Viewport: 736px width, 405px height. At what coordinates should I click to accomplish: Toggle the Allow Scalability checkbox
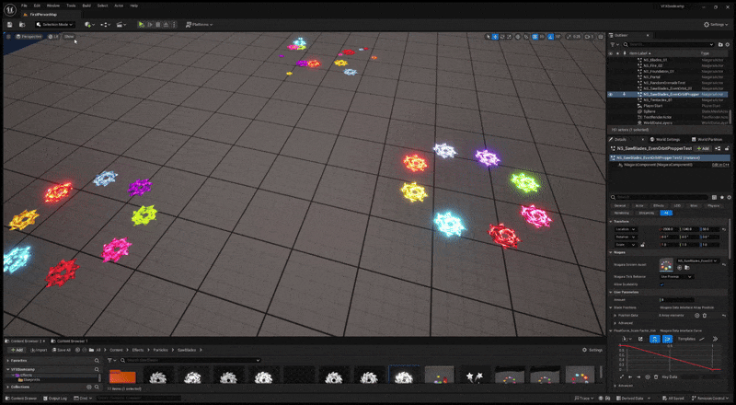coord(661,284)
